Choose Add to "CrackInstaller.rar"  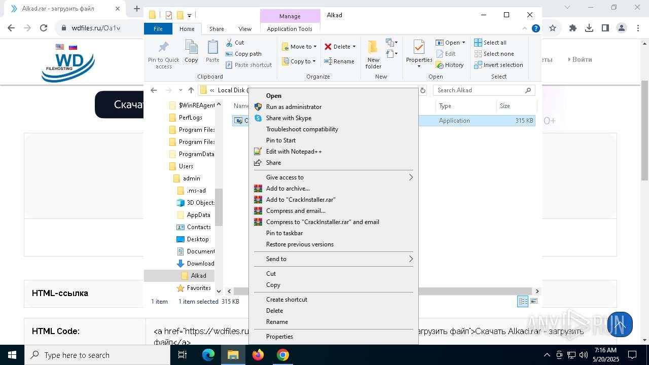click(300, 200)
